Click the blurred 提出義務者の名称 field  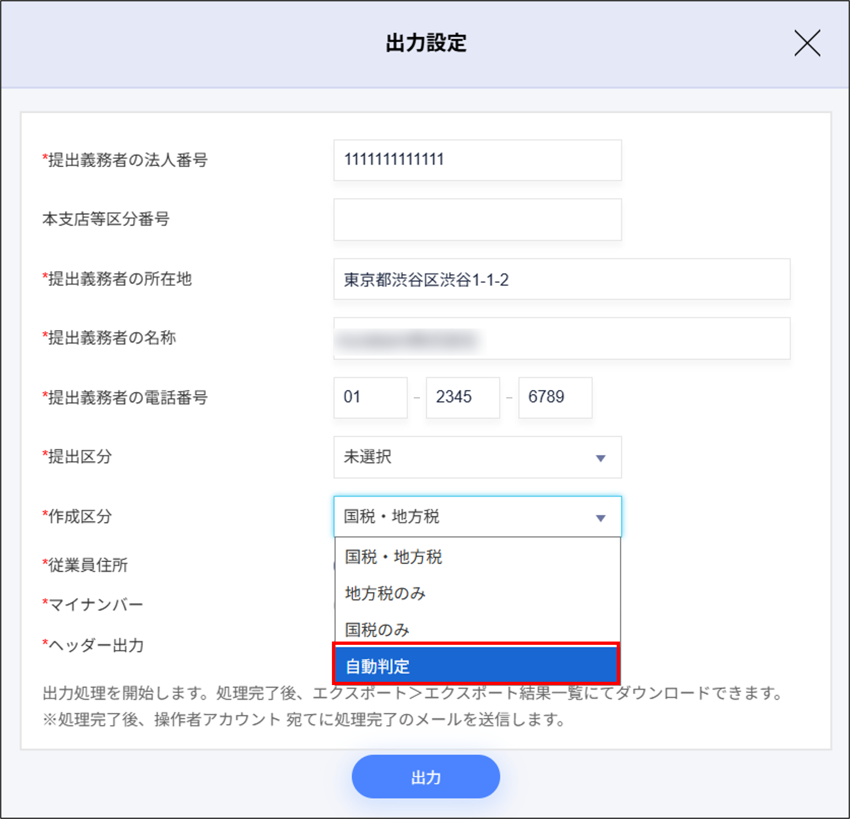click(562, 338)
